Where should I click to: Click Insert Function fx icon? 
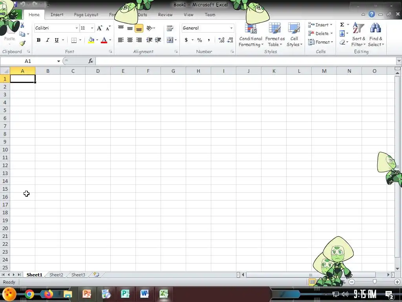[x=91, y=61]
